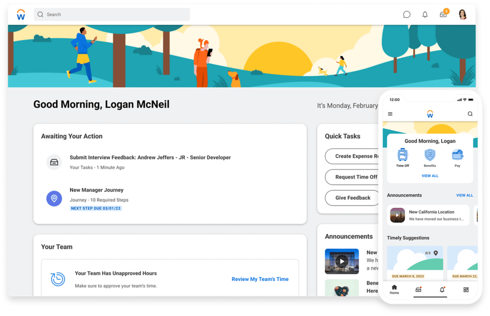Open the inbox icon showing 8 items
Image resolution: width=490 pixels, height=316 pixels.
coord(443,14)
